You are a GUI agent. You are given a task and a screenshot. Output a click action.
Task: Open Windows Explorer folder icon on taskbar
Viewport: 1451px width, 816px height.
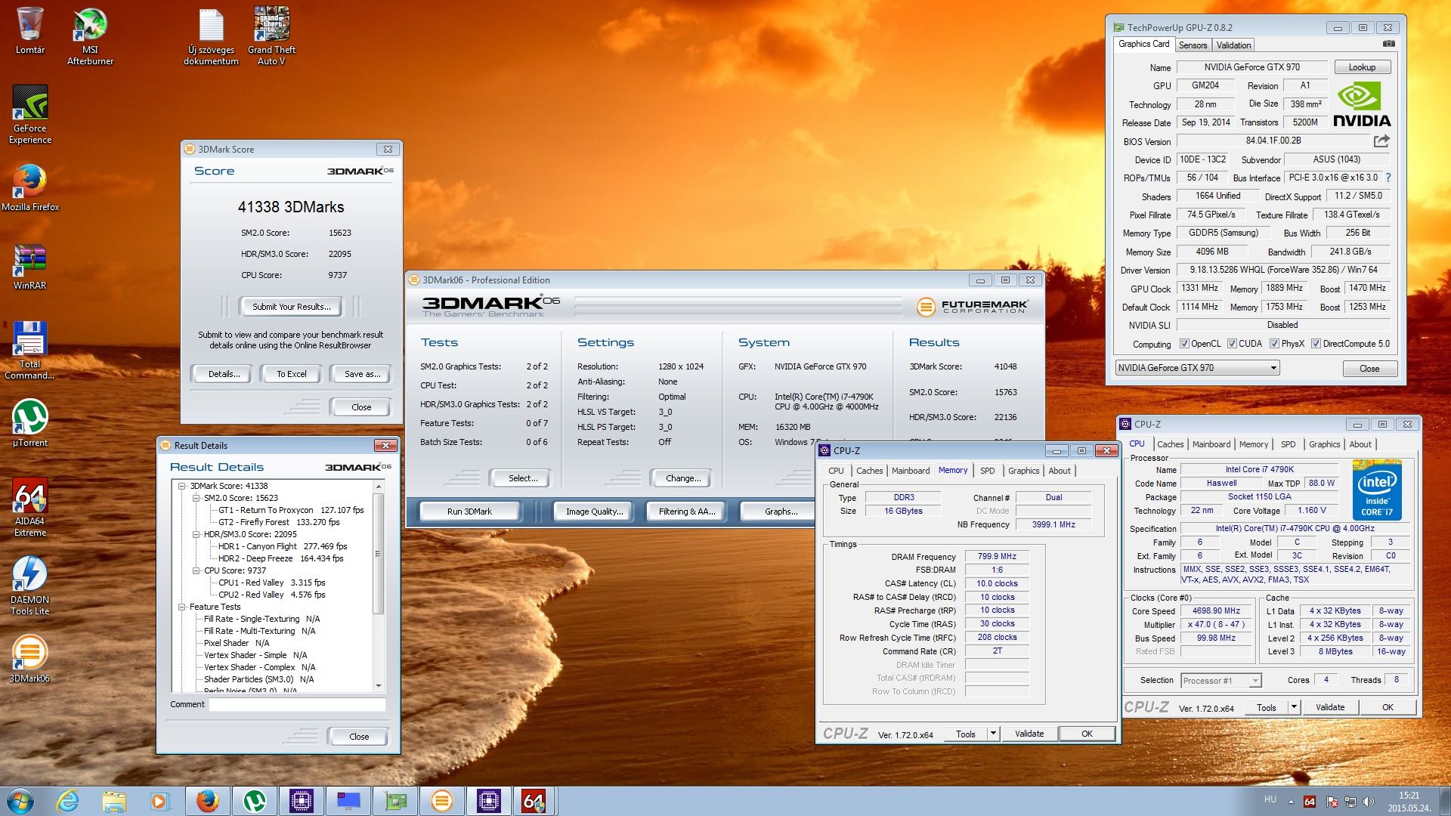[x=113, y=801]
